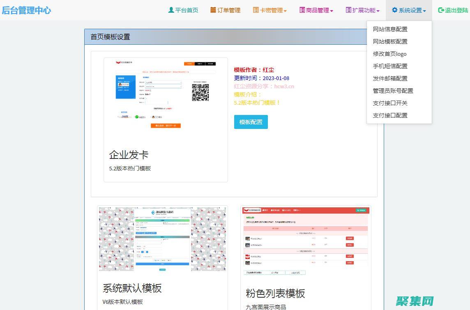Open the 红尘 author link

coord(268,69)
